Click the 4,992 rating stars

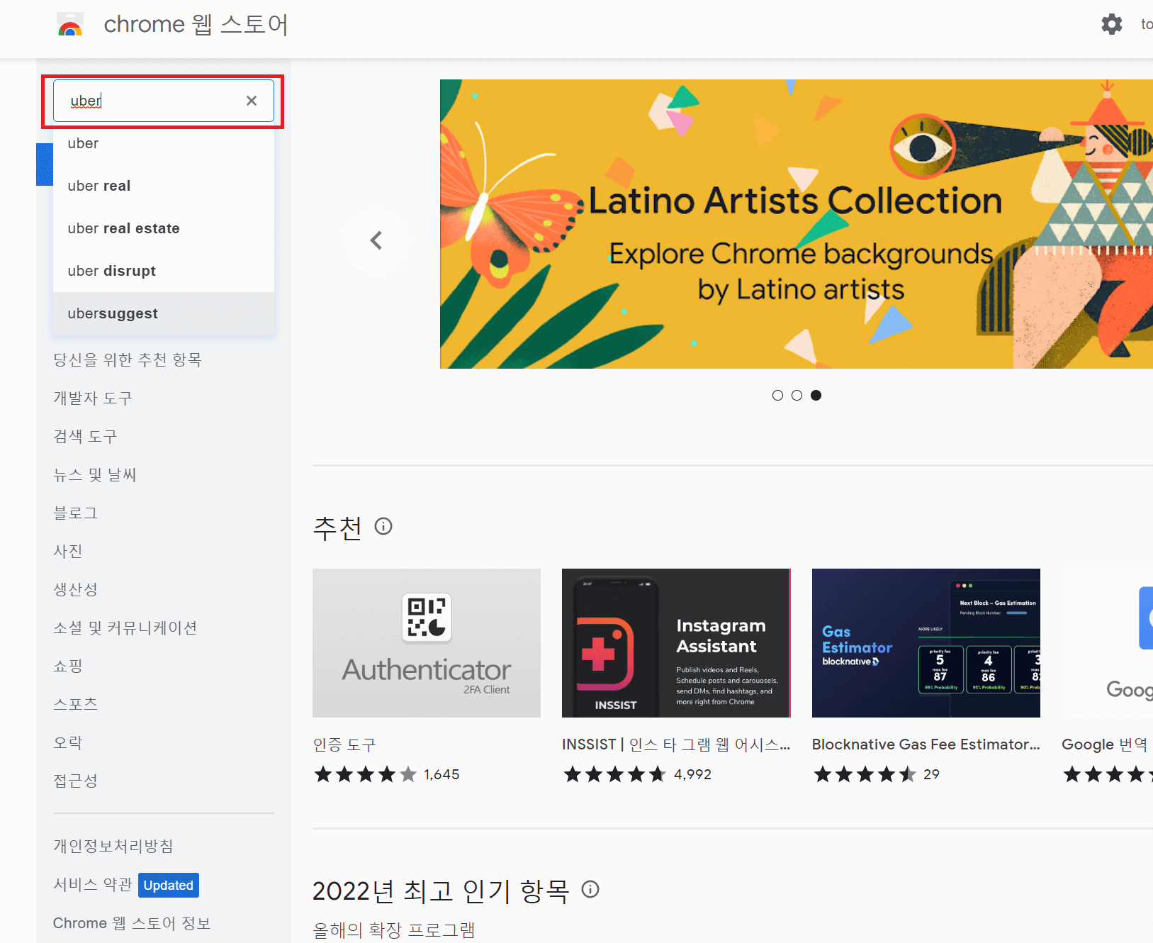point(615,774)
